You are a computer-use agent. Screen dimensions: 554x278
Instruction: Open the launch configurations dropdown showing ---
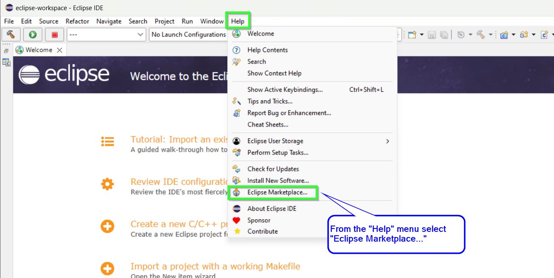pyautogui.click(x=106, y=34)
